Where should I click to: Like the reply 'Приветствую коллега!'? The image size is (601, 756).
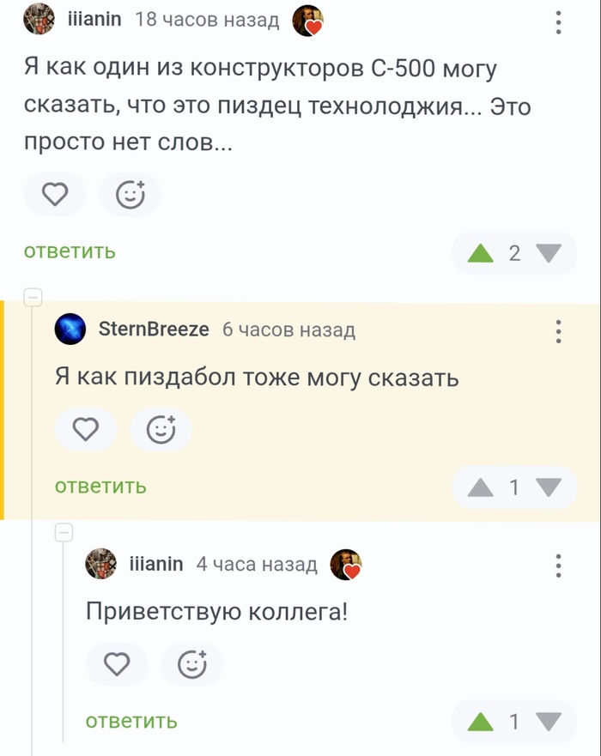(x=117, y=663)
